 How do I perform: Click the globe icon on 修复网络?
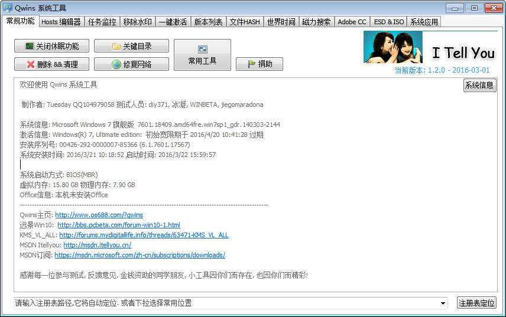click(x=116, y=64)
